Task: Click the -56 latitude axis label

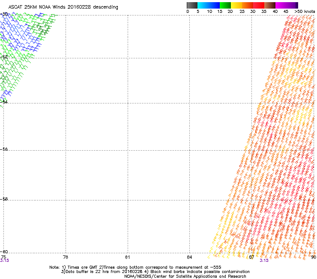Action: tap(4, 149)
